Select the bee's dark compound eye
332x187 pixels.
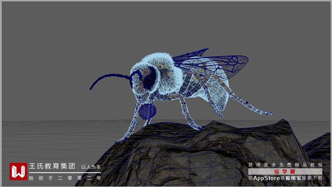pos(150,78)
